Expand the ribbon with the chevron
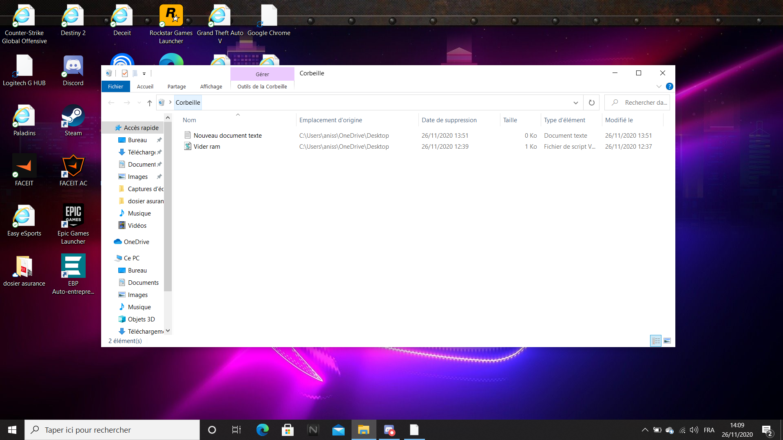This screenshot has height=440, width=783. click(x=659, y=86)
